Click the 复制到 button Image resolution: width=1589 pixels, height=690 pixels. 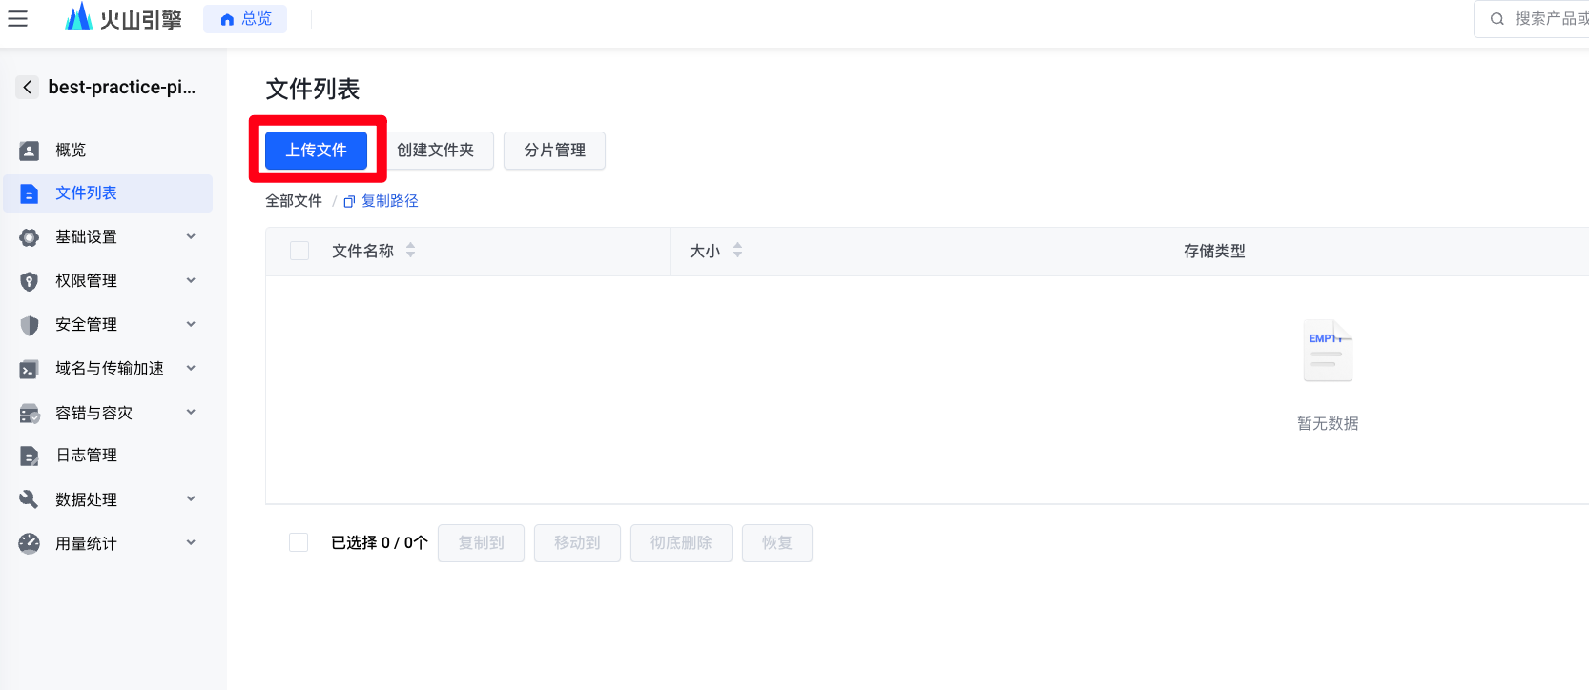pyautogui.click(x=481, y=543)
